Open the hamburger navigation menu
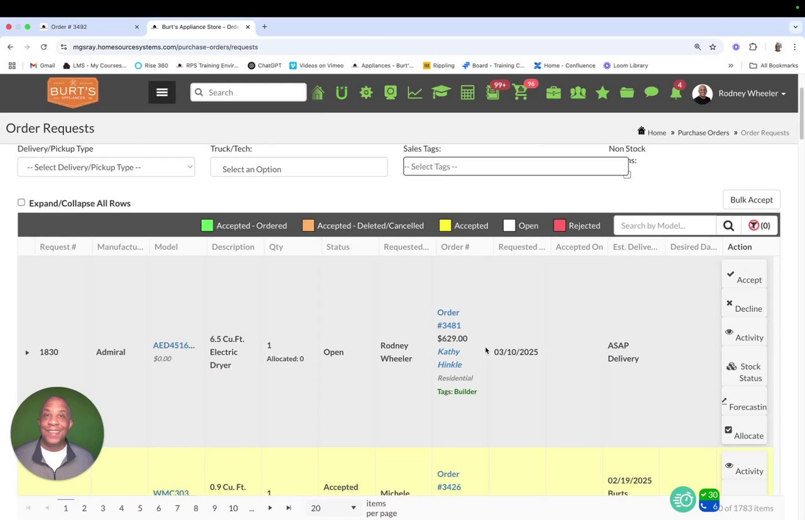The width and height of the screenshot is (805, 520). coord(162,92)
